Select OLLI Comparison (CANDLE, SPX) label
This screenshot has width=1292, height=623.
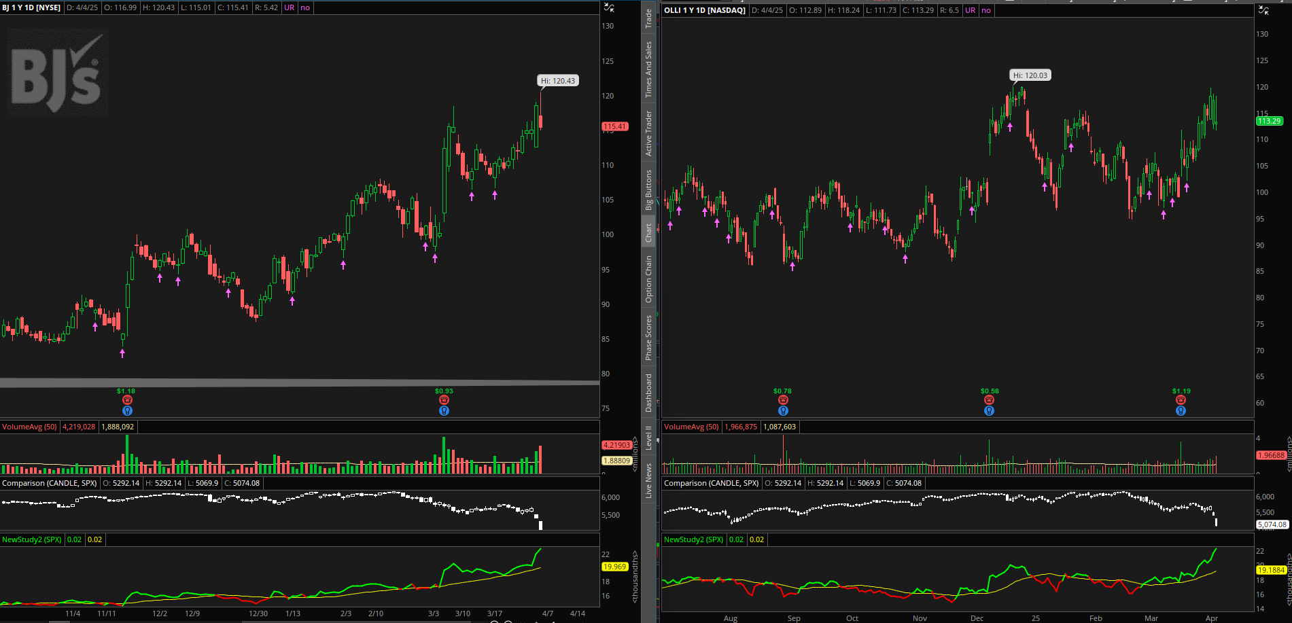point(712,483)
